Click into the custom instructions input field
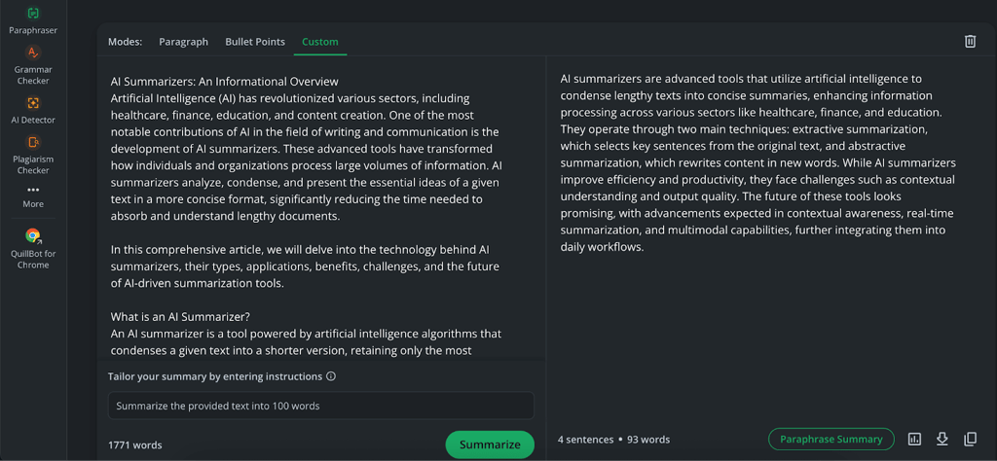The image size is (997, 461). 321,406
